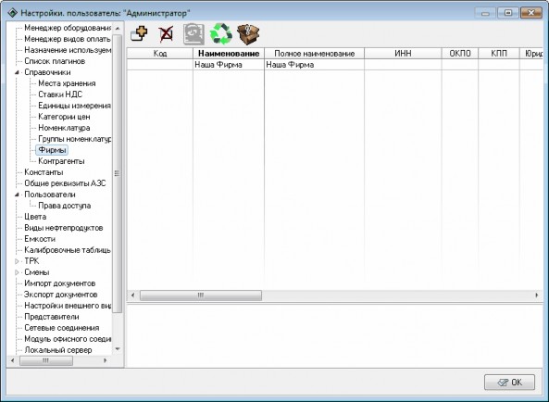549x402 pixels.
Task: Add a new firm record icon
Action: coord(139,34)
